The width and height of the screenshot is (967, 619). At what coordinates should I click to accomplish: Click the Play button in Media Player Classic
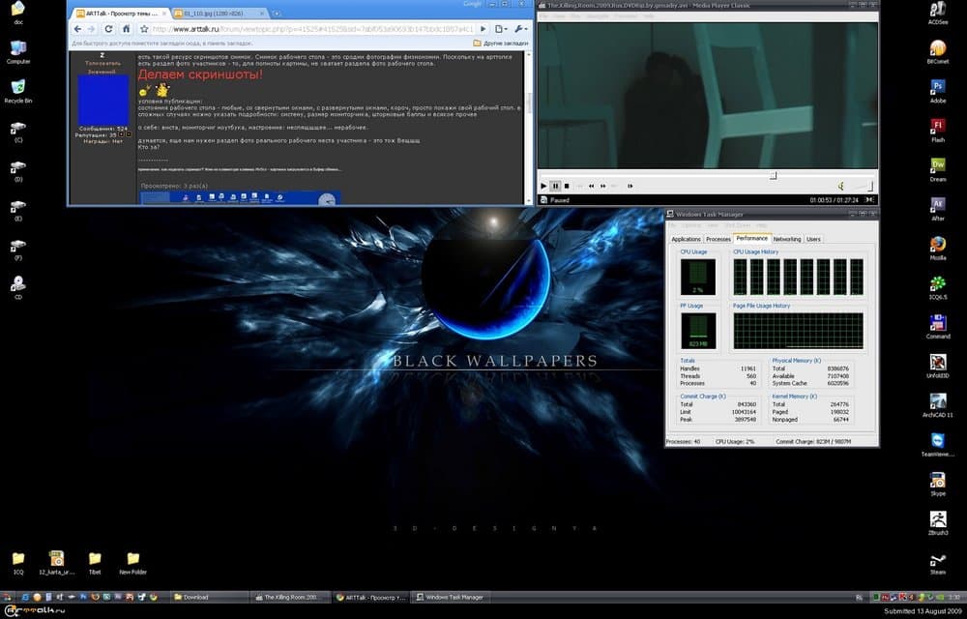[543, 186]
